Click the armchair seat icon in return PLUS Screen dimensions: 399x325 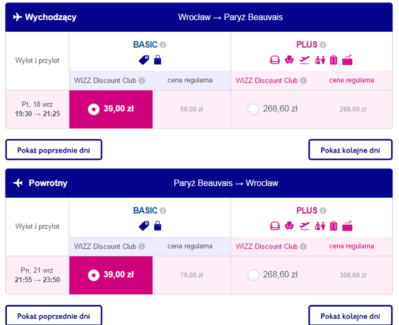(290, 226)
